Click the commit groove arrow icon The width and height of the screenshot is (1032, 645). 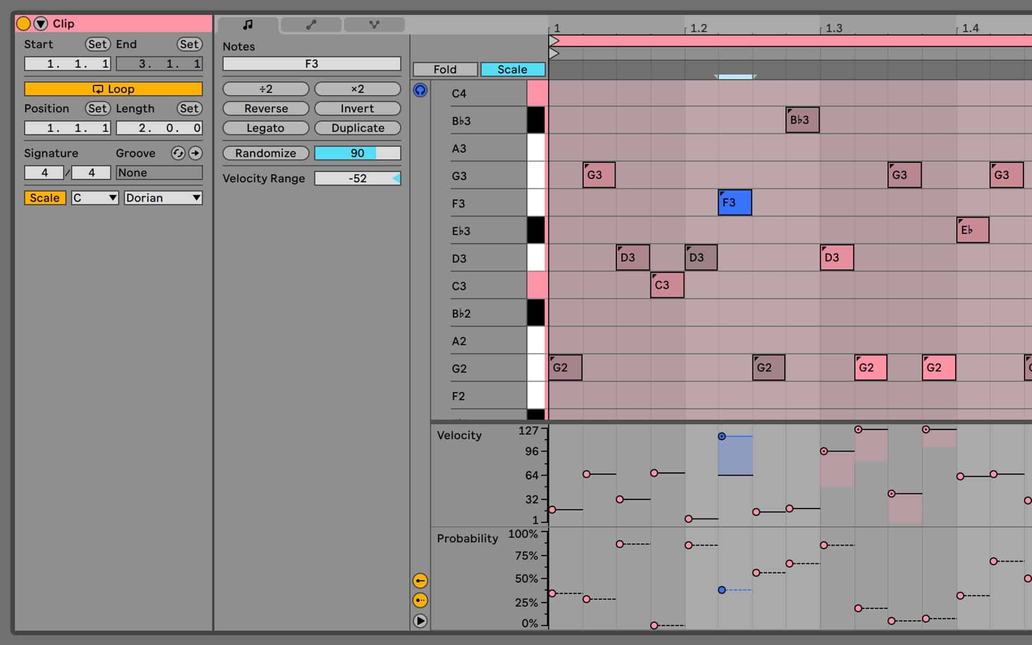(x=195, y=153)
